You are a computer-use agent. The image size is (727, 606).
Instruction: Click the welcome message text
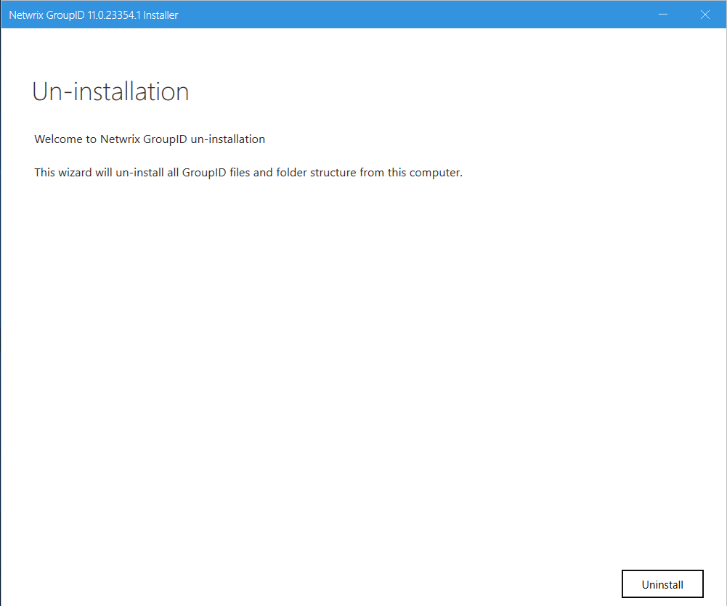pyautogui.click(x=149, y=139)
